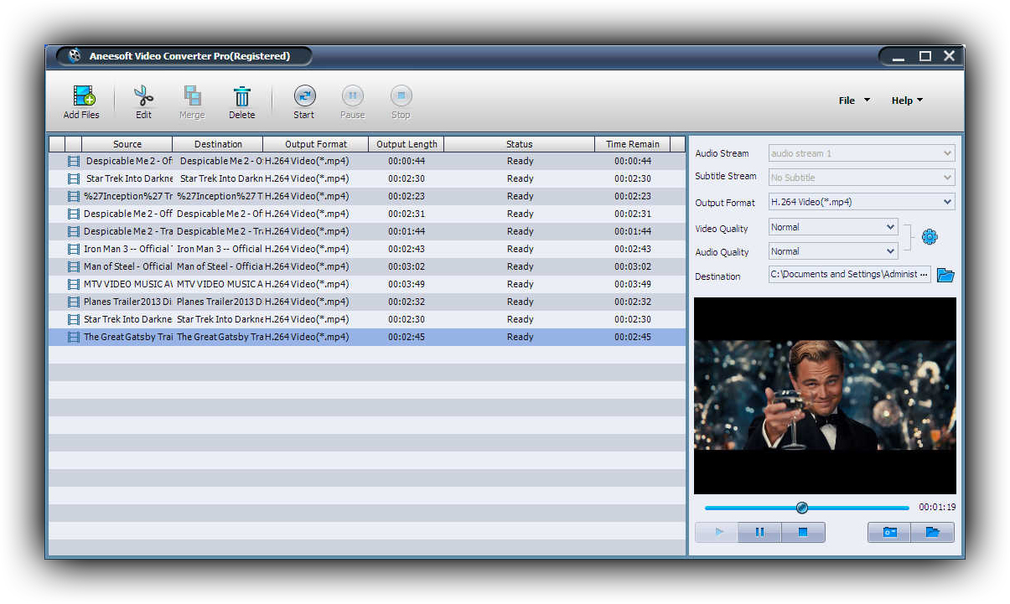
Task: Click the film icon of the MTV VIDEO MUSIC row
Action: [x=74, y=284]
